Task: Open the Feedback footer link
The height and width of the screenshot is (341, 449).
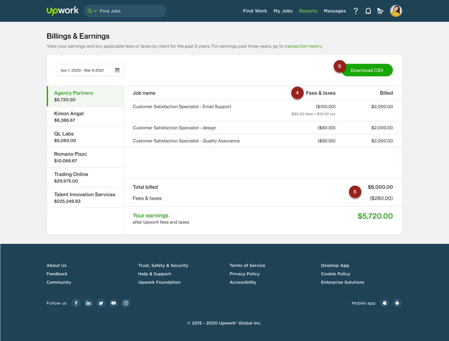Action: [x=57, y=274]
